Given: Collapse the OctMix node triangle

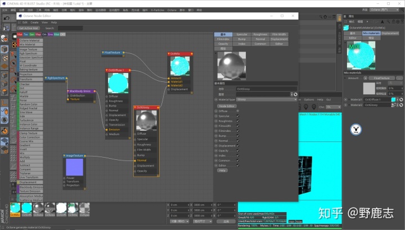Looking at the screenshot, I should 169,53.
